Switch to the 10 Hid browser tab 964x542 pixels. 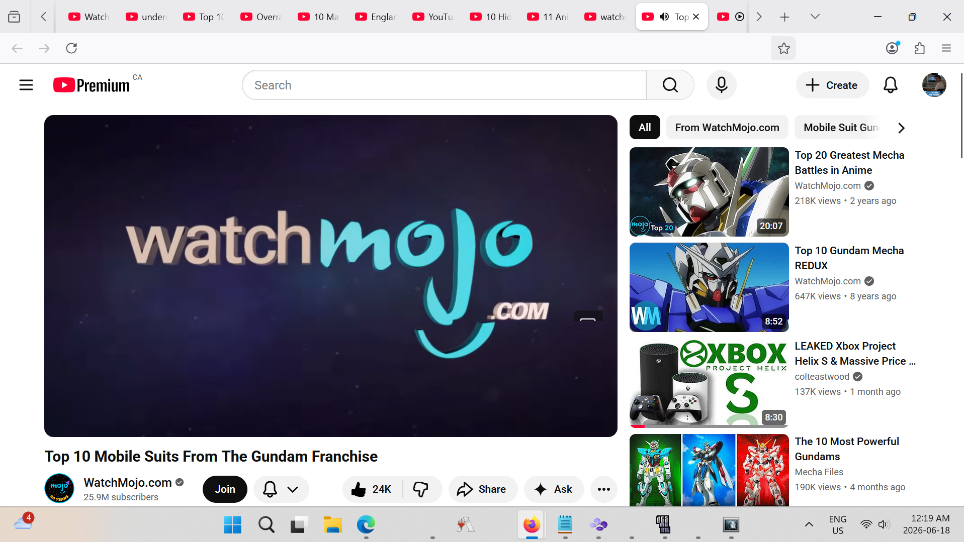(x=492, y=17)
